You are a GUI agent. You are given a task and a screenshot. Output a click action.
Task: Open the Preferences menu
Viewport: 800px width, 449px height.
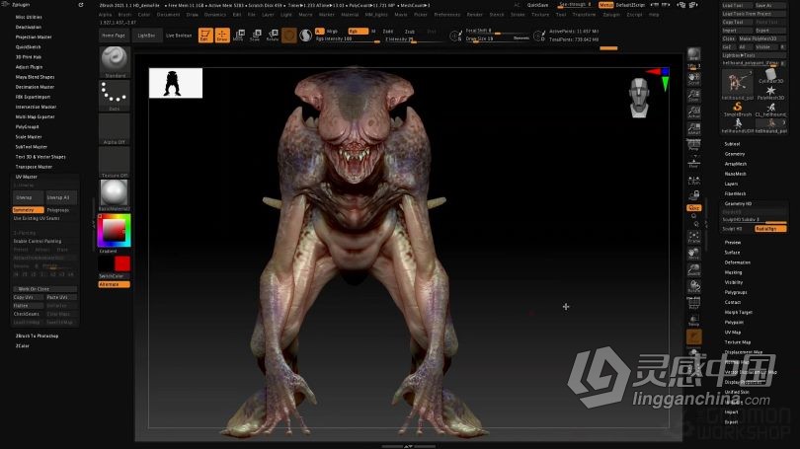(x=447, y=15)
